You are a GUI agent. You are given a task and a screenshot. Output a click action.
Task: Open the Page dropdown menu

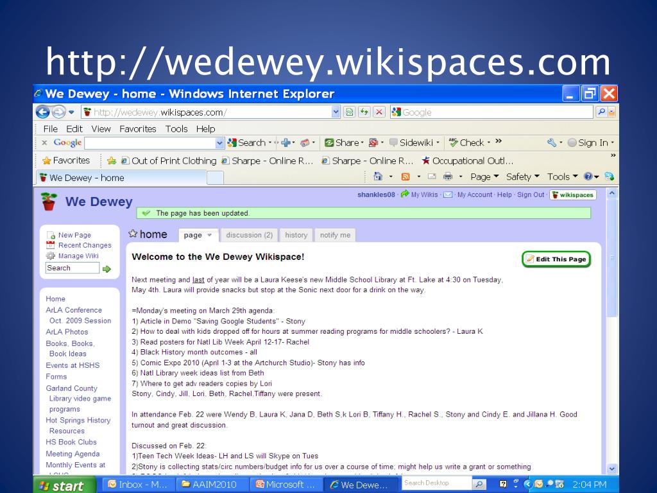click(484, 177)
